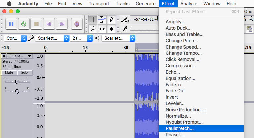Open the Scarlett playback device dropdown
The image size is (254, 138).
[x=119, y=38]
